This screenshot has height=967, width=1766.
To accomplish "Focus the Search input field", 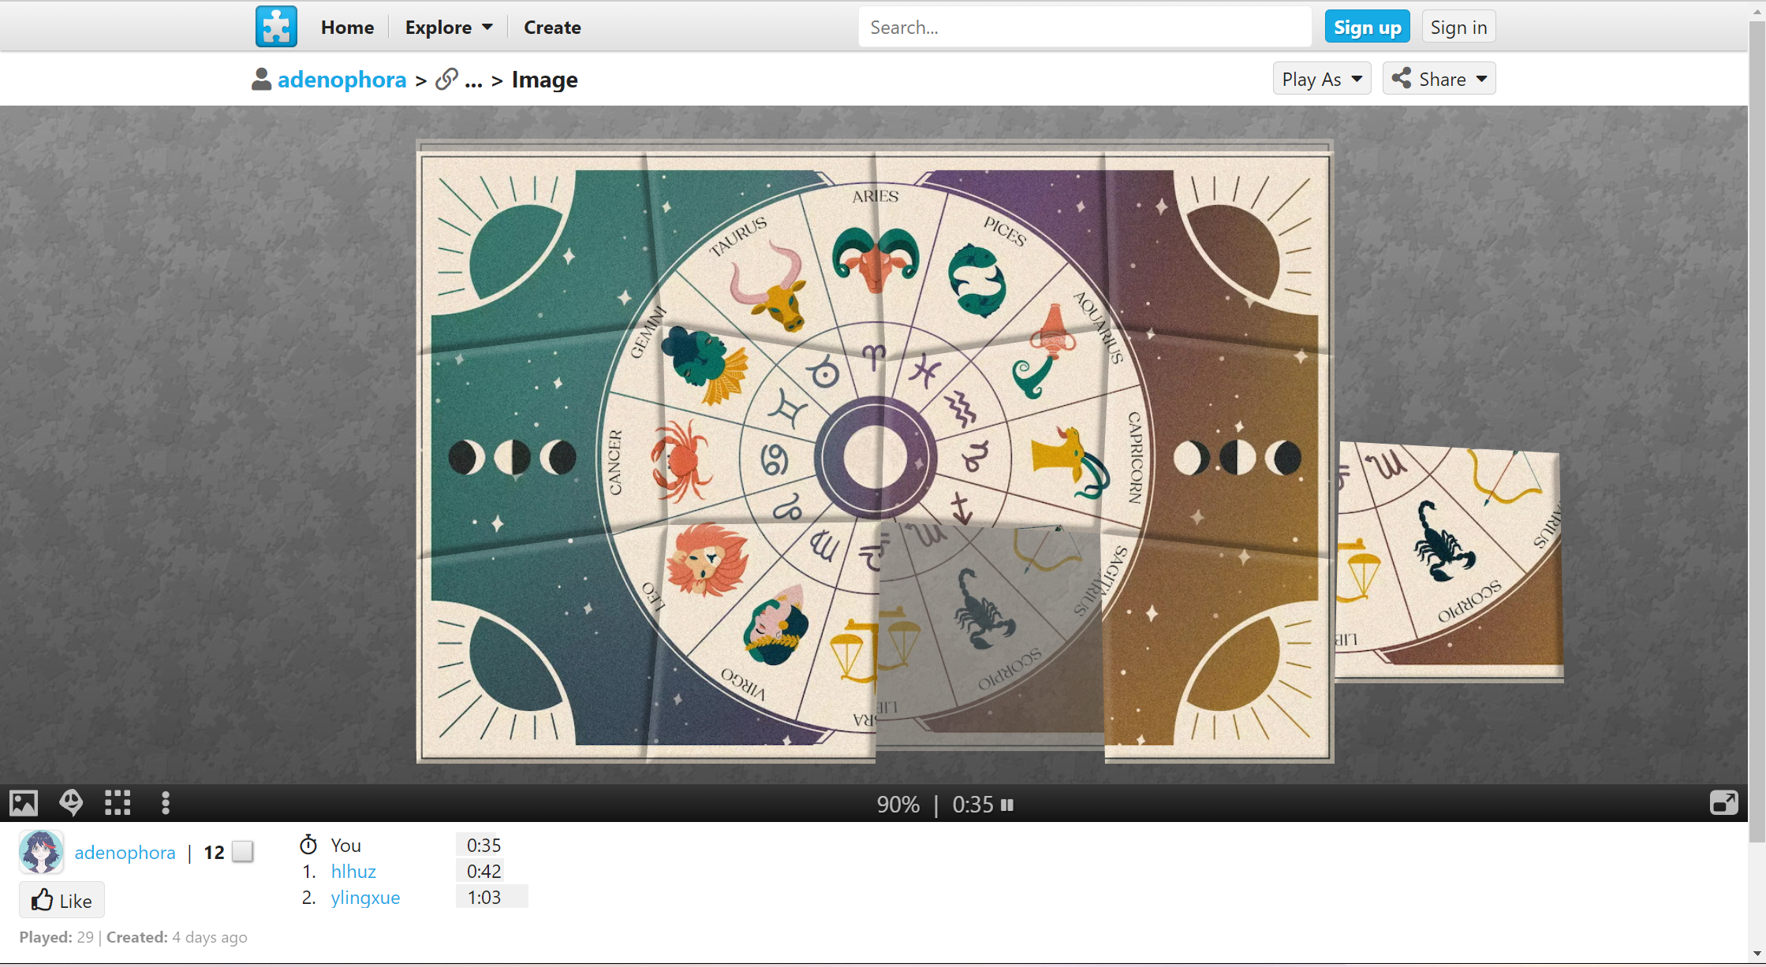I will pos(1084,28).
